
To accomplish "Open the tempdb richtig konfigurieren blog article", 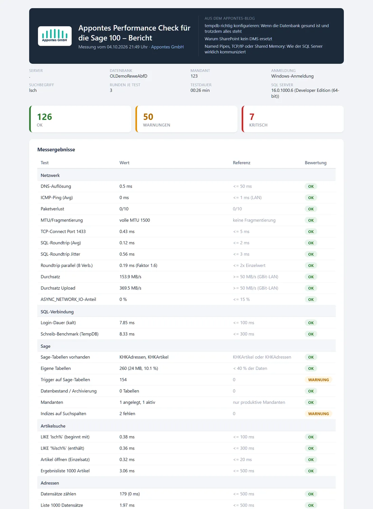I will [267, 29].
